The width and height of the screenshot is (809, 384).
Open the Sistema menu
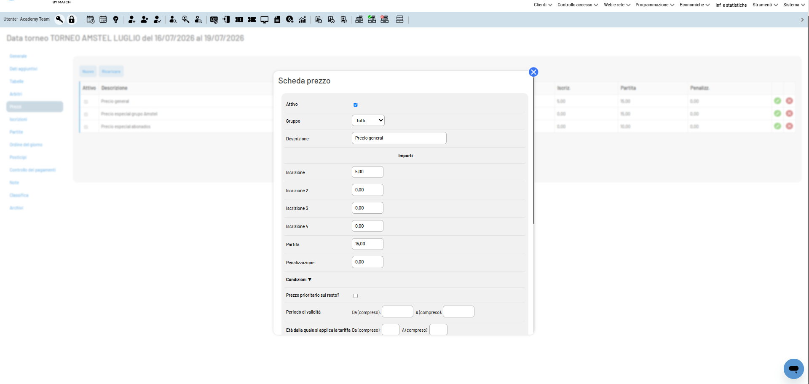tap(794, 5)
